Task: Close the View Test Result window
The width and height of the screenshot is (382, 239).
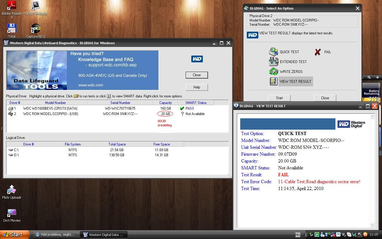Action: [x=375, y=106]
